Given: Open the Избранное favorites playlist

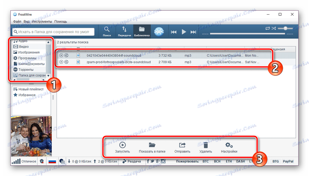Looking at the screenshot, I should point(24,95).
